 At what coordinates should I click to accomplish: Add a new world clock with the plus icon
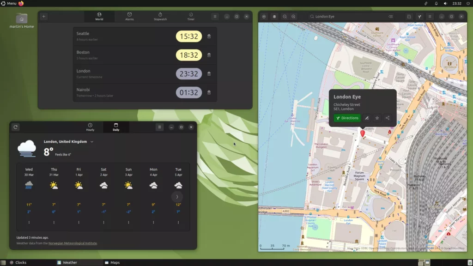click(43, 16)
